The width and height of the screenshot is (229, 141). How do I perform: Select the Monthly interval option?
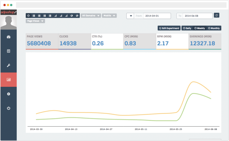214,28
